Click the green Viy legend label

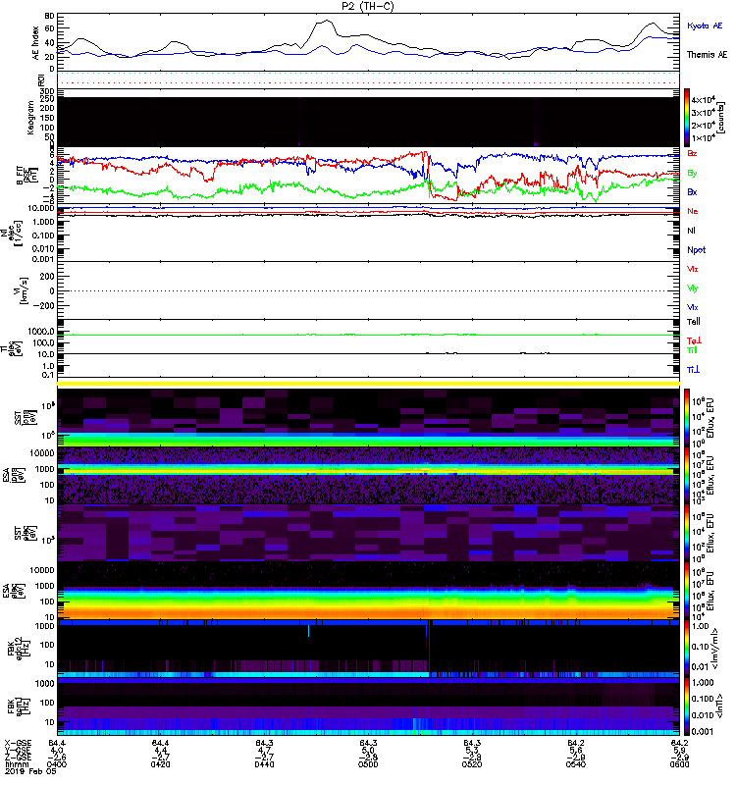692,288
